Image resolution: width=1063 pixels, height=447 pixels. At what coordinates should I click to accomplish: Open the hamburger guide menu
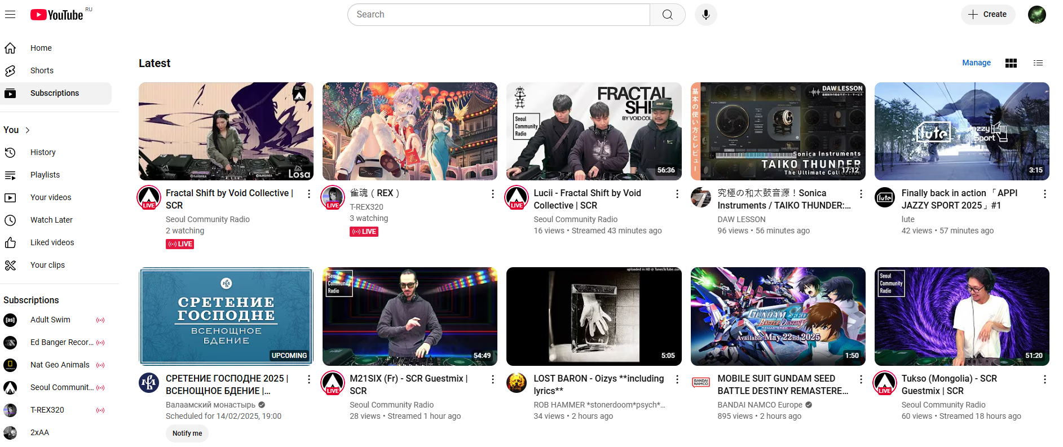(x=10, y=15)
